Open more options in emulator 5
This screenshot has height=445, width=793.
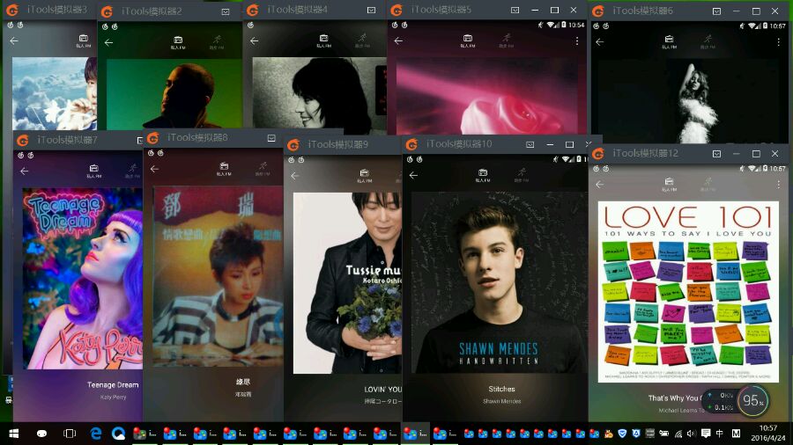click(577, 41)
